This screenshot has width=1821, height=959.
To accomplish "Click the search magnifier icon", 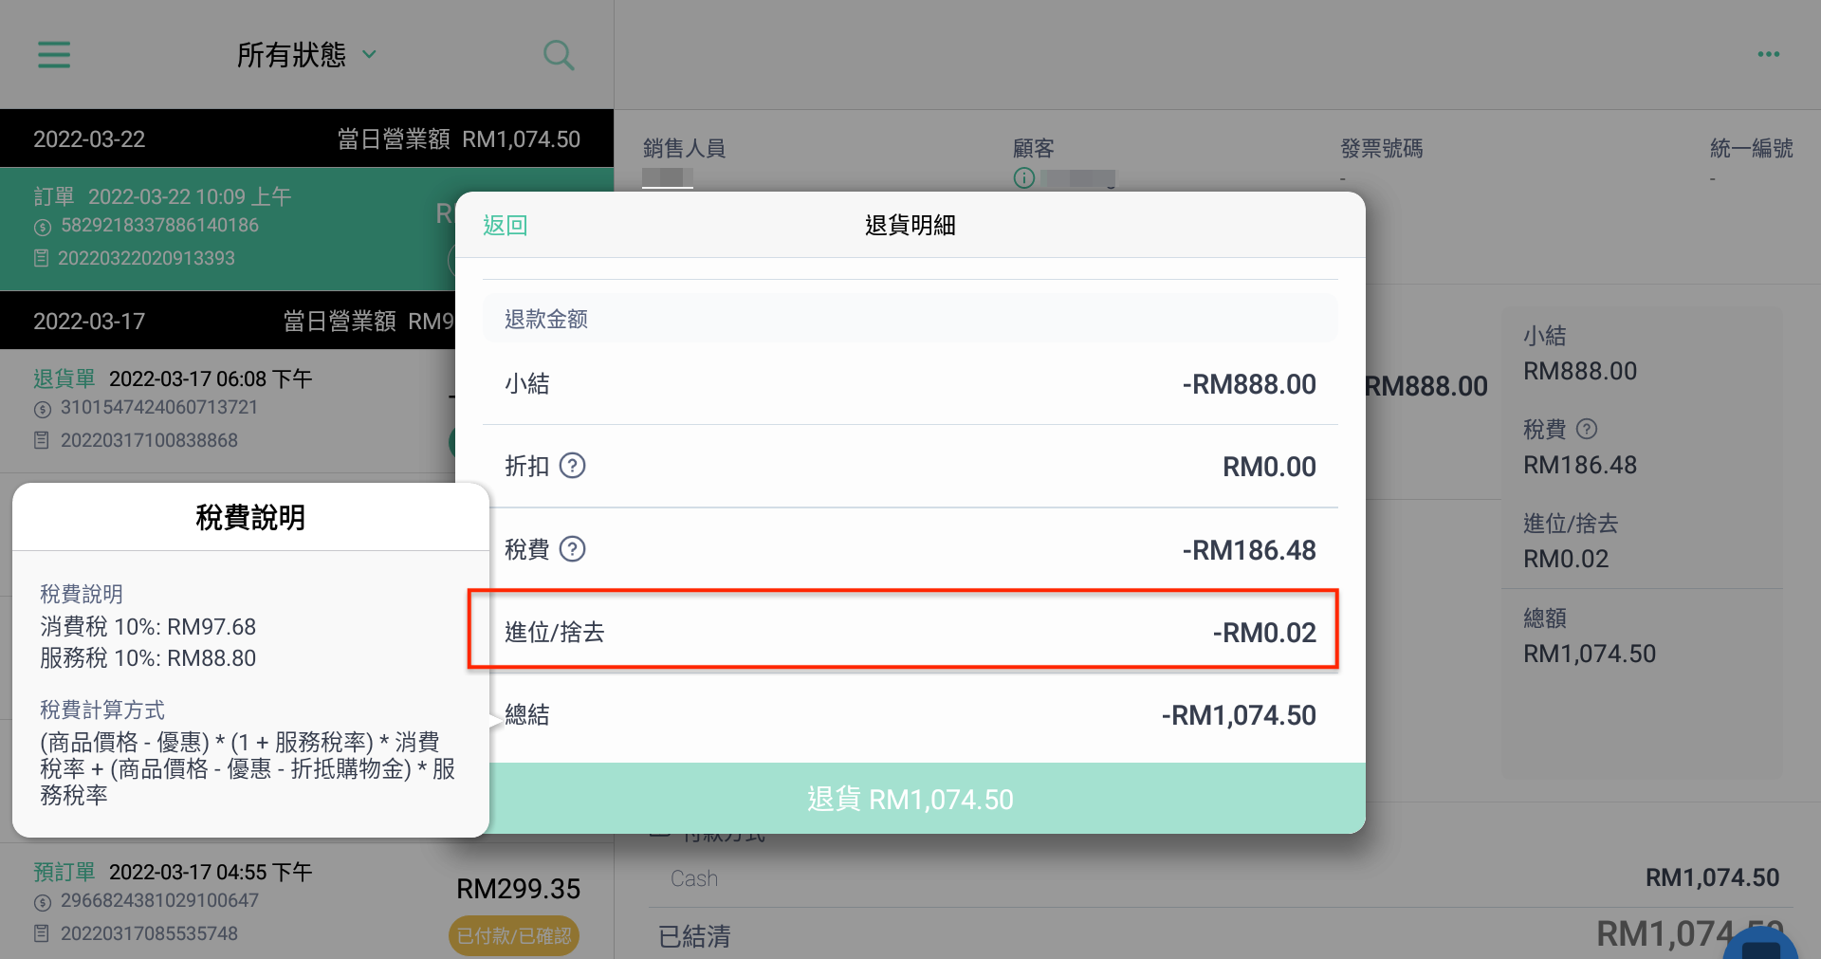I will [x=559, y=55].
